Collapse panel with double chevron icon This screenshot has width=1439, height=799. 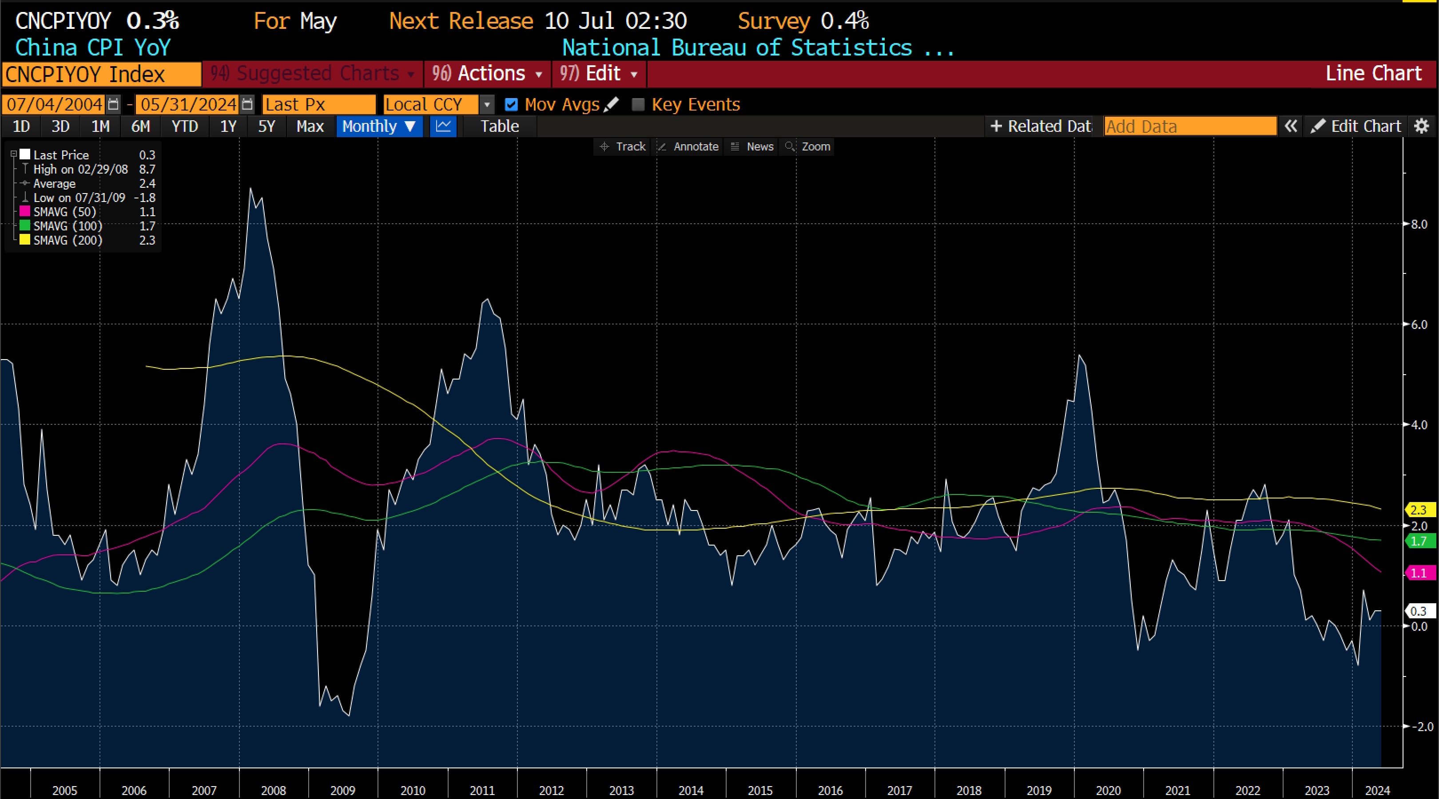[x=1290, y=126]
